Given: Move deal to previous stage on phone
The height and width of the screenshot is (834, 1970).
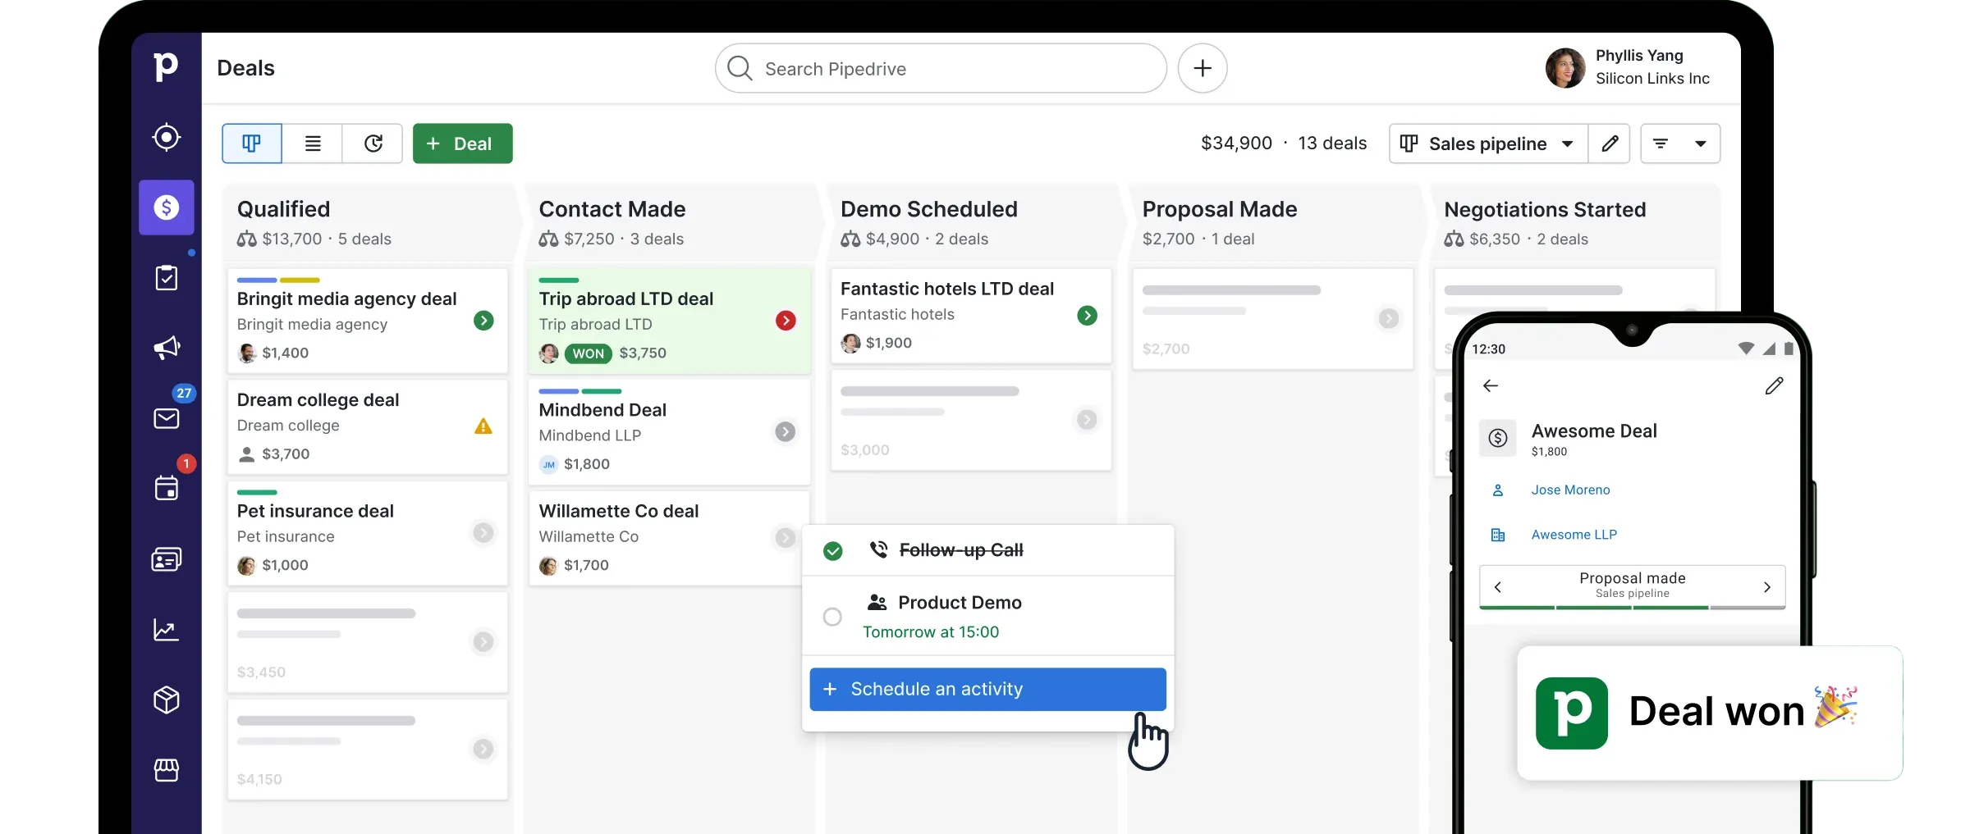Looking at the screenshot, I should pyautogui.click(x=1497, y=586).
